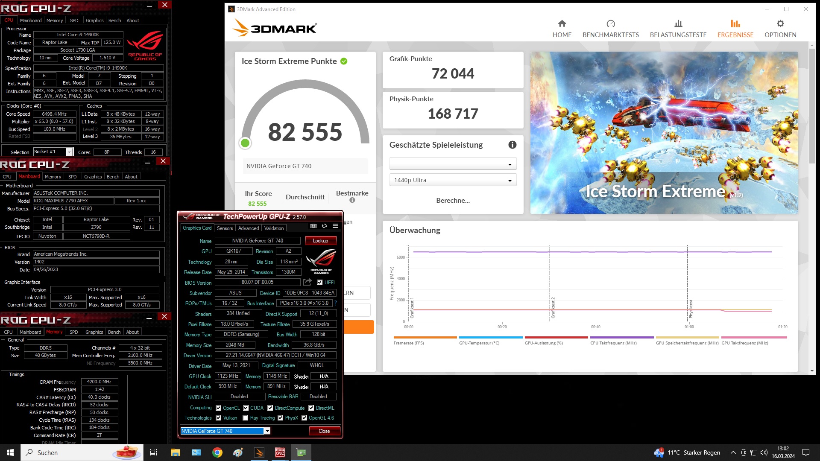Select the SPD tab in the processor CPU-Z window
Screen dimensions: 820x461
click(74, 20)
